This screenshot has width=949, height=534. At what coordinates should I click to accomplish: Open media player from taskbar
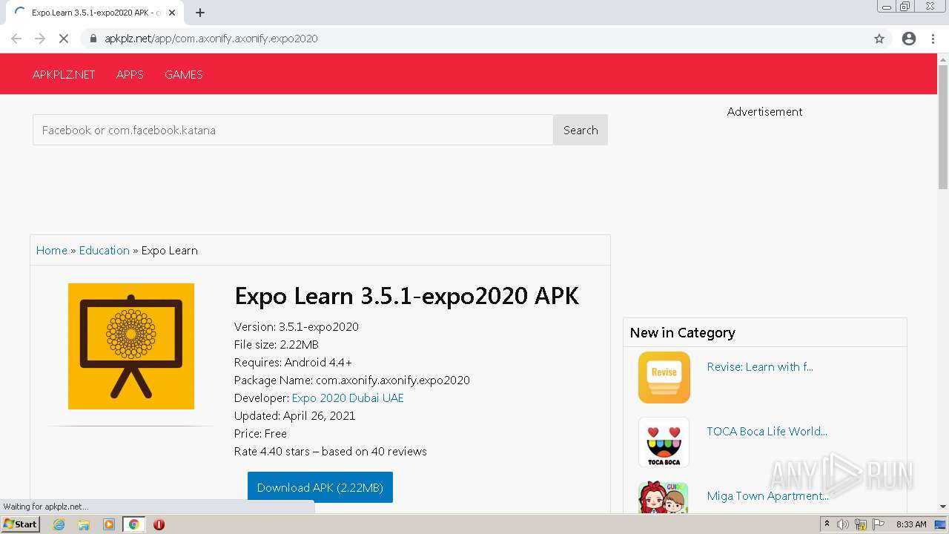pos(109,524)
